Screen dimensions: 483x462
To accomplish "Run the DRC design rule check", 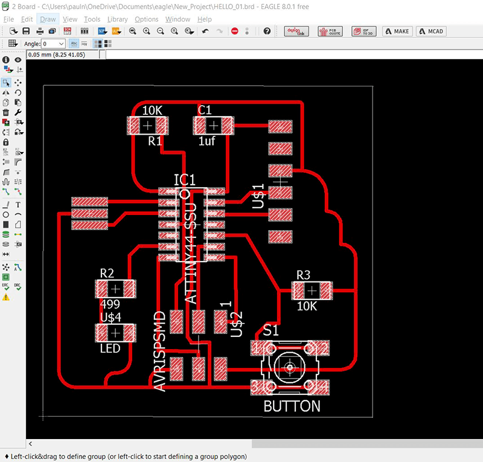I will (x=17, y=285).
